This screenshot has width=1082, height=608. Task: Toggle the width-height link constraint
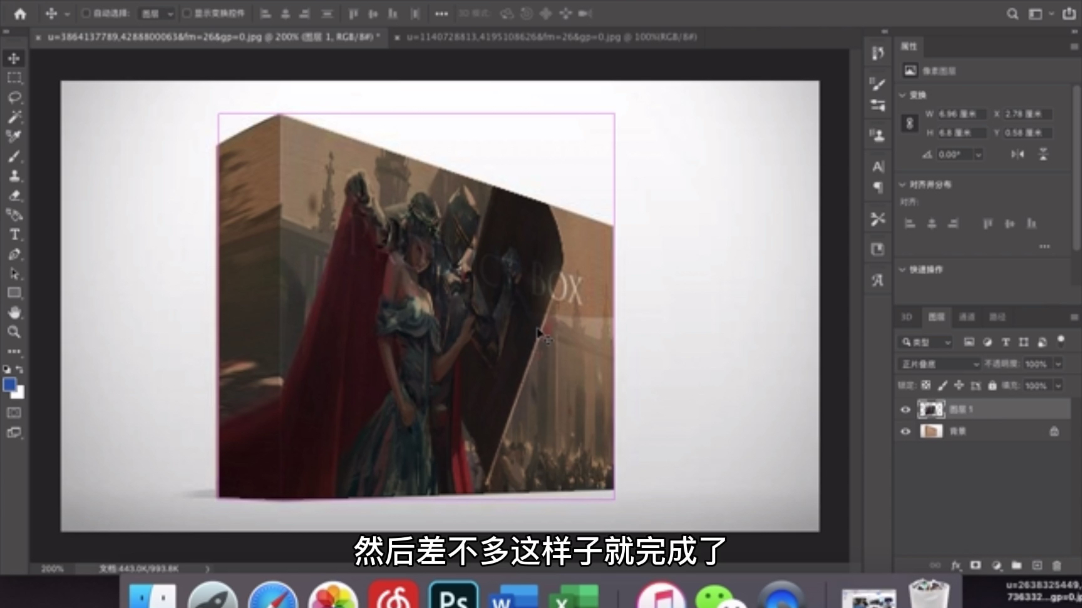pyautogui.click(x=910, y=123)
